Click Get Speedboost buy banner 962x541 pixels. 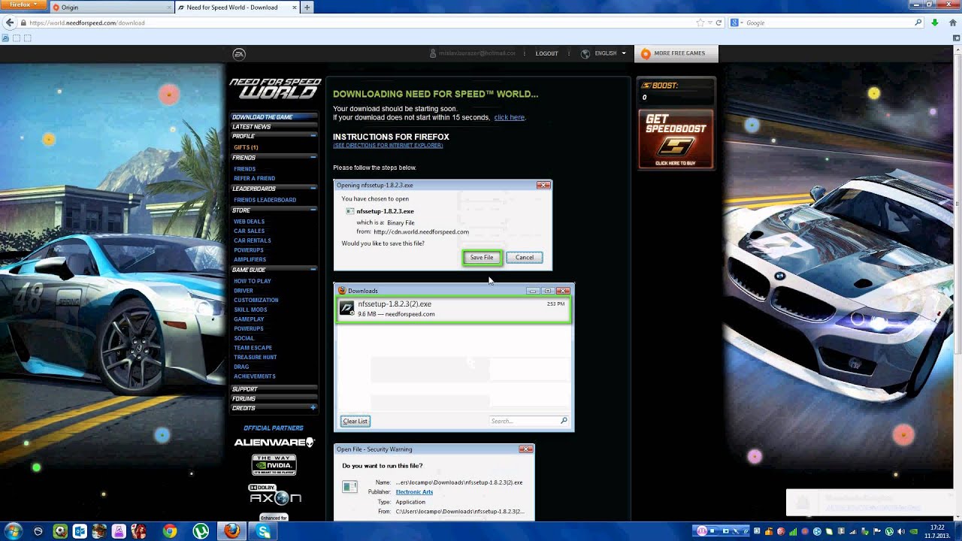point(676,140)
